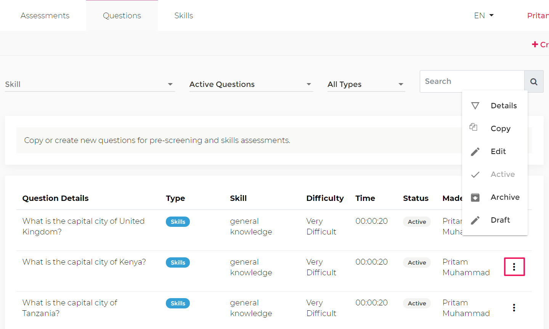Viewport: 549px width, 329px height.
Task: Click the Active status badge for Tanzania
Action: pyautogui.click(x=417, y=303)
